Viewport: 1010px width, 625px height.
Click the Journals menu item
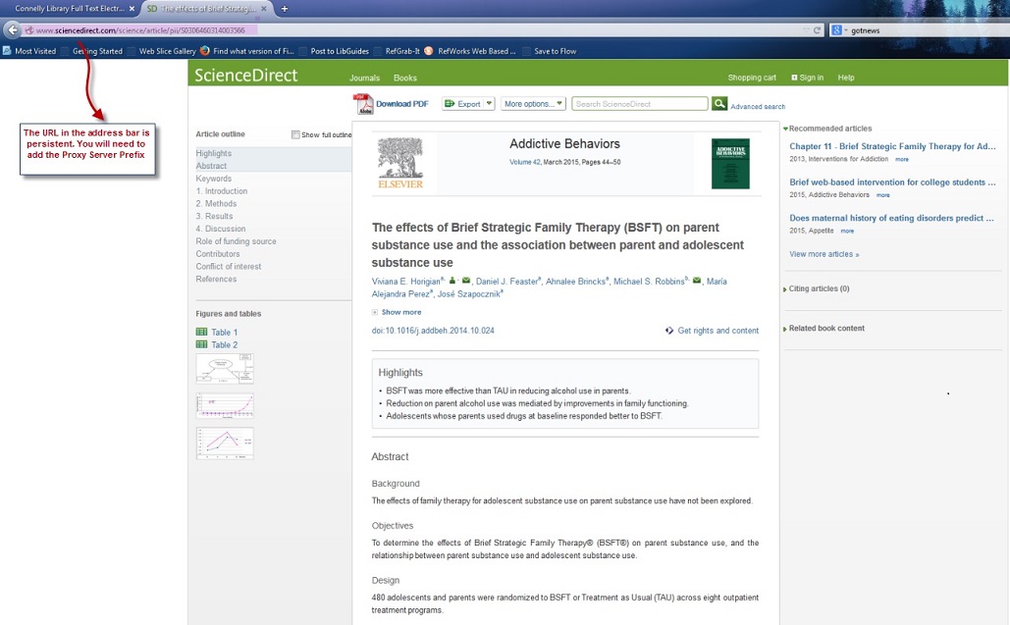(x=364, y=78)
